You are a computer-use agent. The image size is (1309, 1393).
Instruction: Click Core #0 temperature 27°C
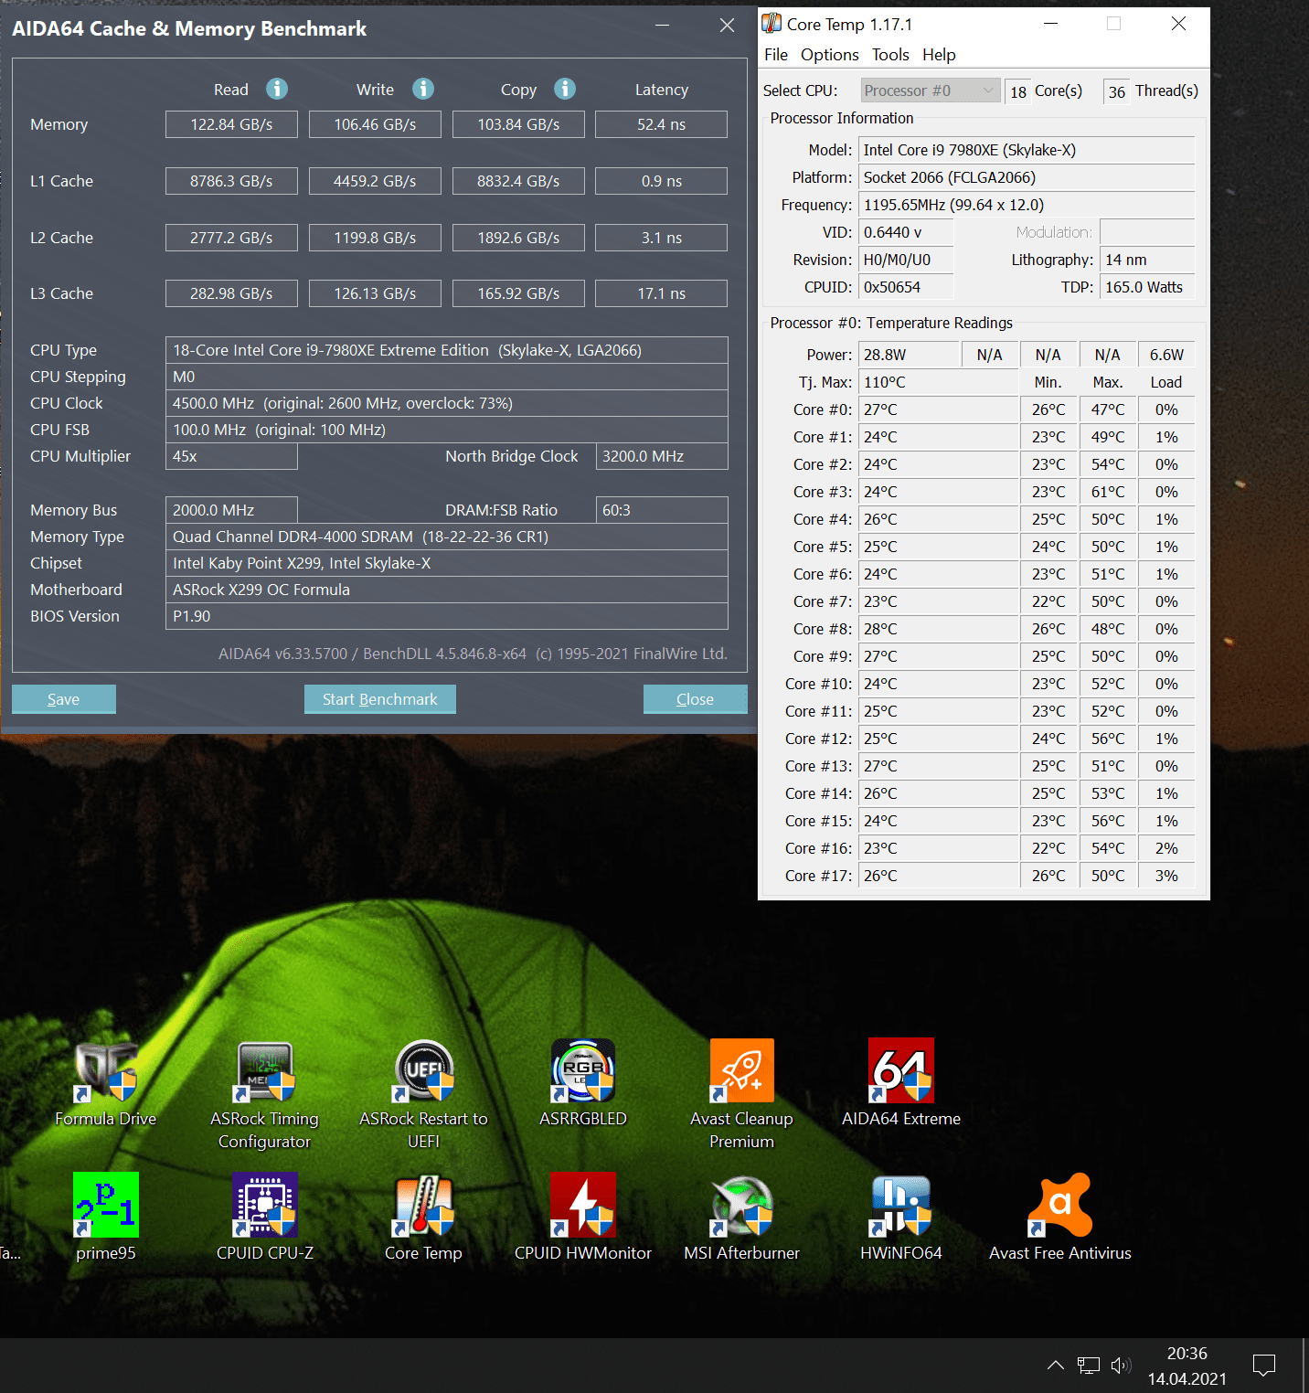939,409
